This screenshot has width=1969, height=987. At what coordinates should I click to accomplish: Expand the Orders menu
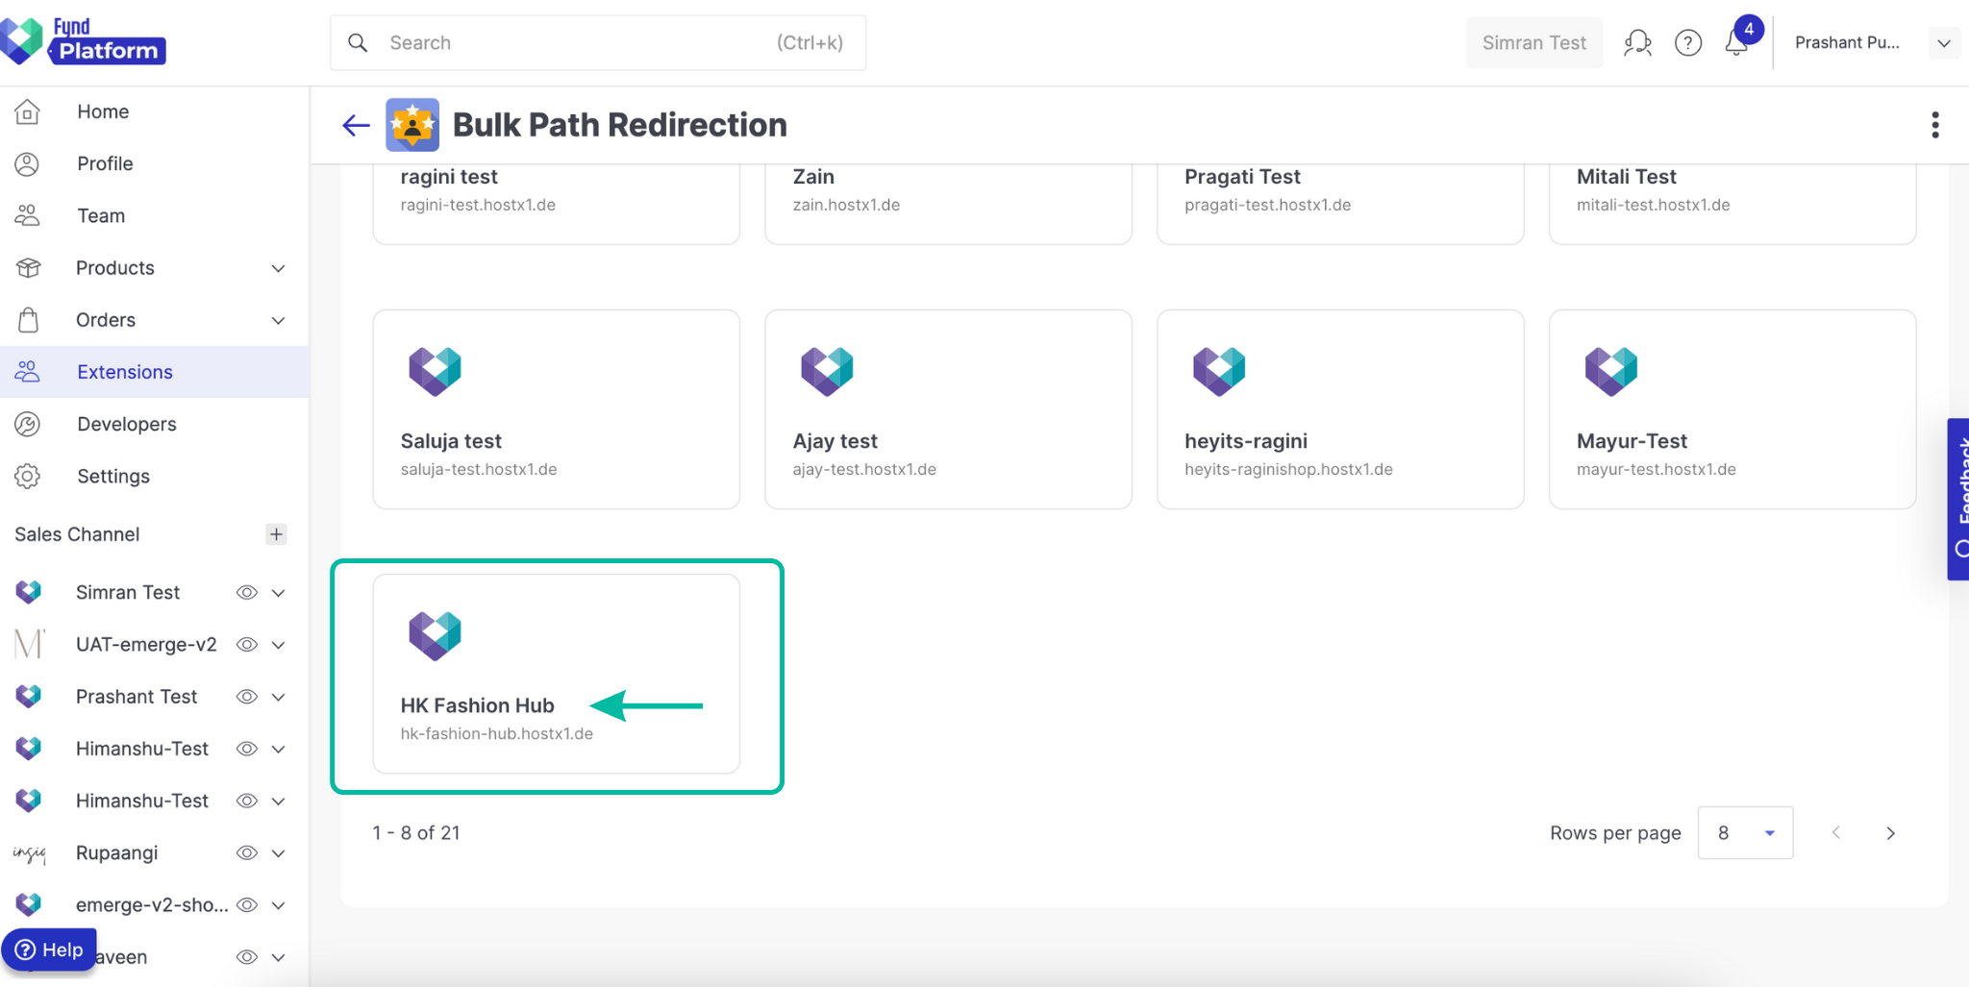[x=106, y=320]
